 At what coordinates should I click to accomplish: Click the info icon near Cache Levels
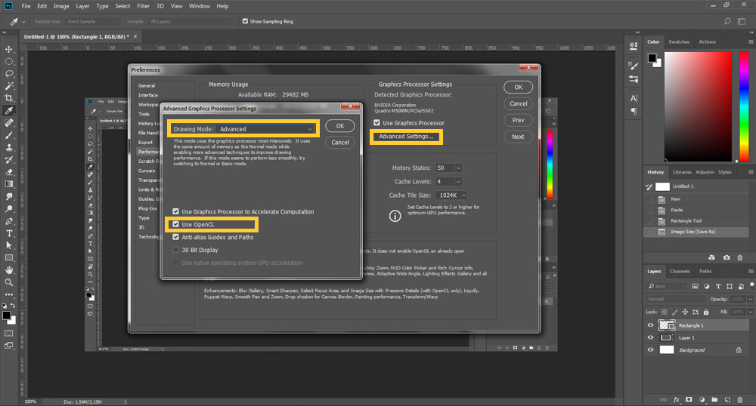point(395,216)
